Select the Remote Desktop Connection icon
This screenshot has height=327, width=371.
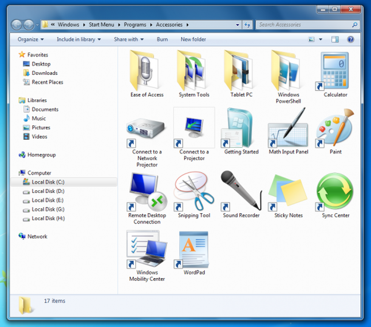[147, 191]
